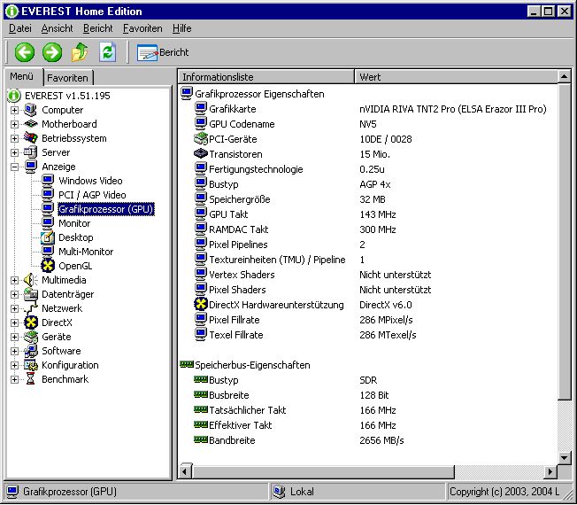Image resolution: width=577 pixels, height=505 pixels.
Task: Click the Datenträger drive icon
Action: [x=31, y=294]
